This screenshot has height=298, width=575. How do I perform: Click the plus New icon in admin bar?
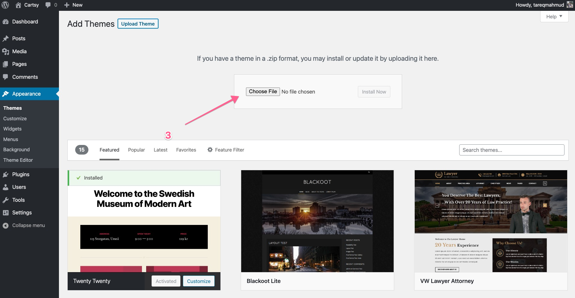click(x=67, y=5)
